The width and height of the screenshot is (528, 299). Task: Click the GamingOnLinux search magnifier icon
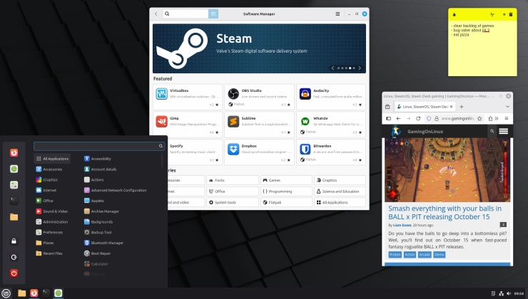click(492, 132)
